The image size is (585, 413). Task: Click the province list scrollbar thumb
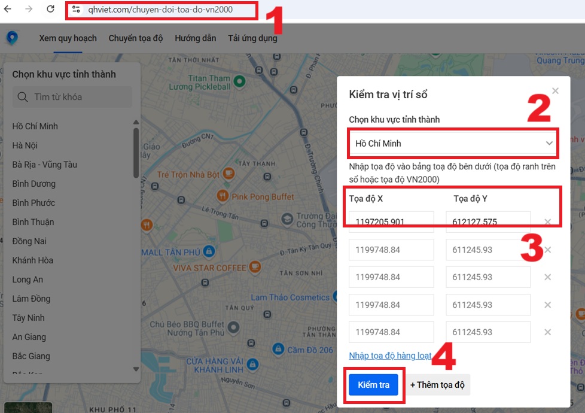coord(136,153)
